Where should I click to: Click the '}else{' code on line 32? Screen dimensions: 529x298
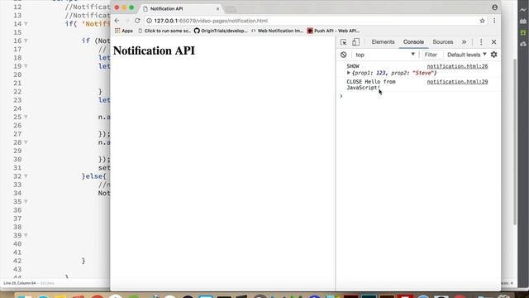[x=93, y=176]
